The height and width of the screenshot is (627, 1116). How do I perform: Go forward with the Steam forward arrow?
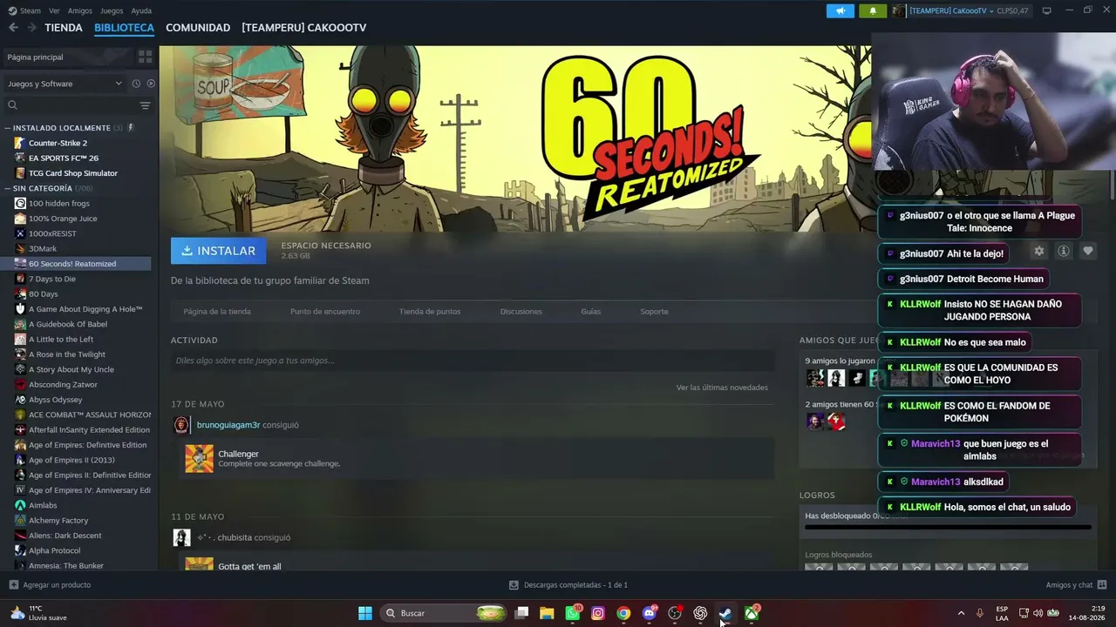(x=32, y=28)
